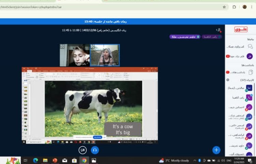Image resolution: width=256 pixels, height=164 pixels.
Task: Open clock showing 11:29 AM
Action: point(239,160)
